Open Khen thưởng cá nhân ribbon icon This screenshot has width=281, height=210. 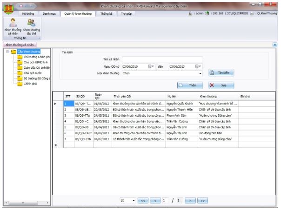(x=13, y=26)
